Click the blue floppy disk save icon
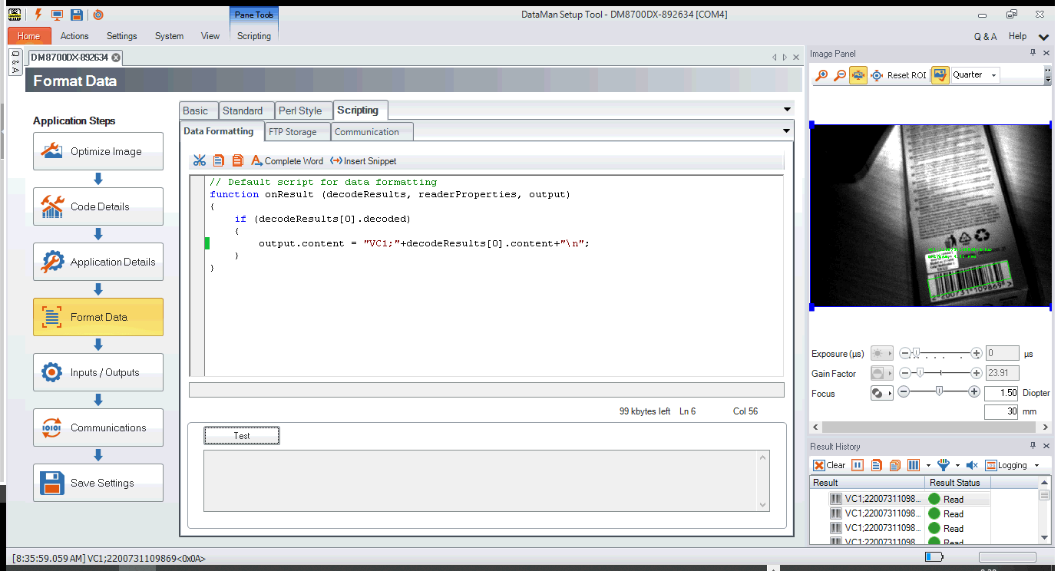This screenshot has height=571, width=1061. click(x=76, y=15)
